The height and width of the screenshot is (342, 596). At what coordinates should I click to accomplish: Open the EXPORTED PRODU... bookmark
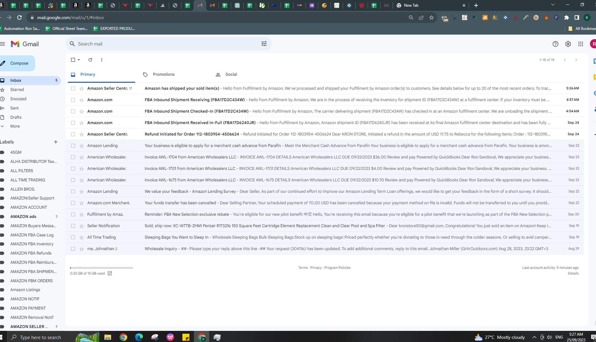point(114,29)
